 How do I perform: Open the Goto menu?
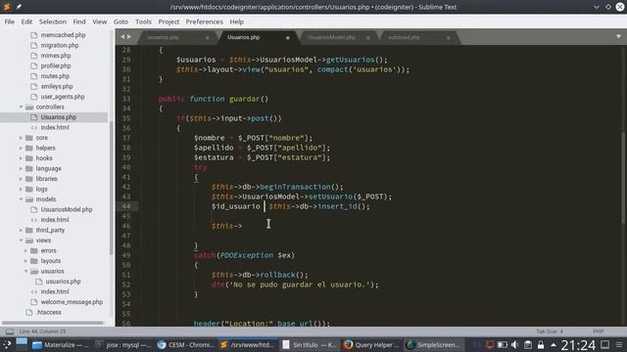[121, 22]
